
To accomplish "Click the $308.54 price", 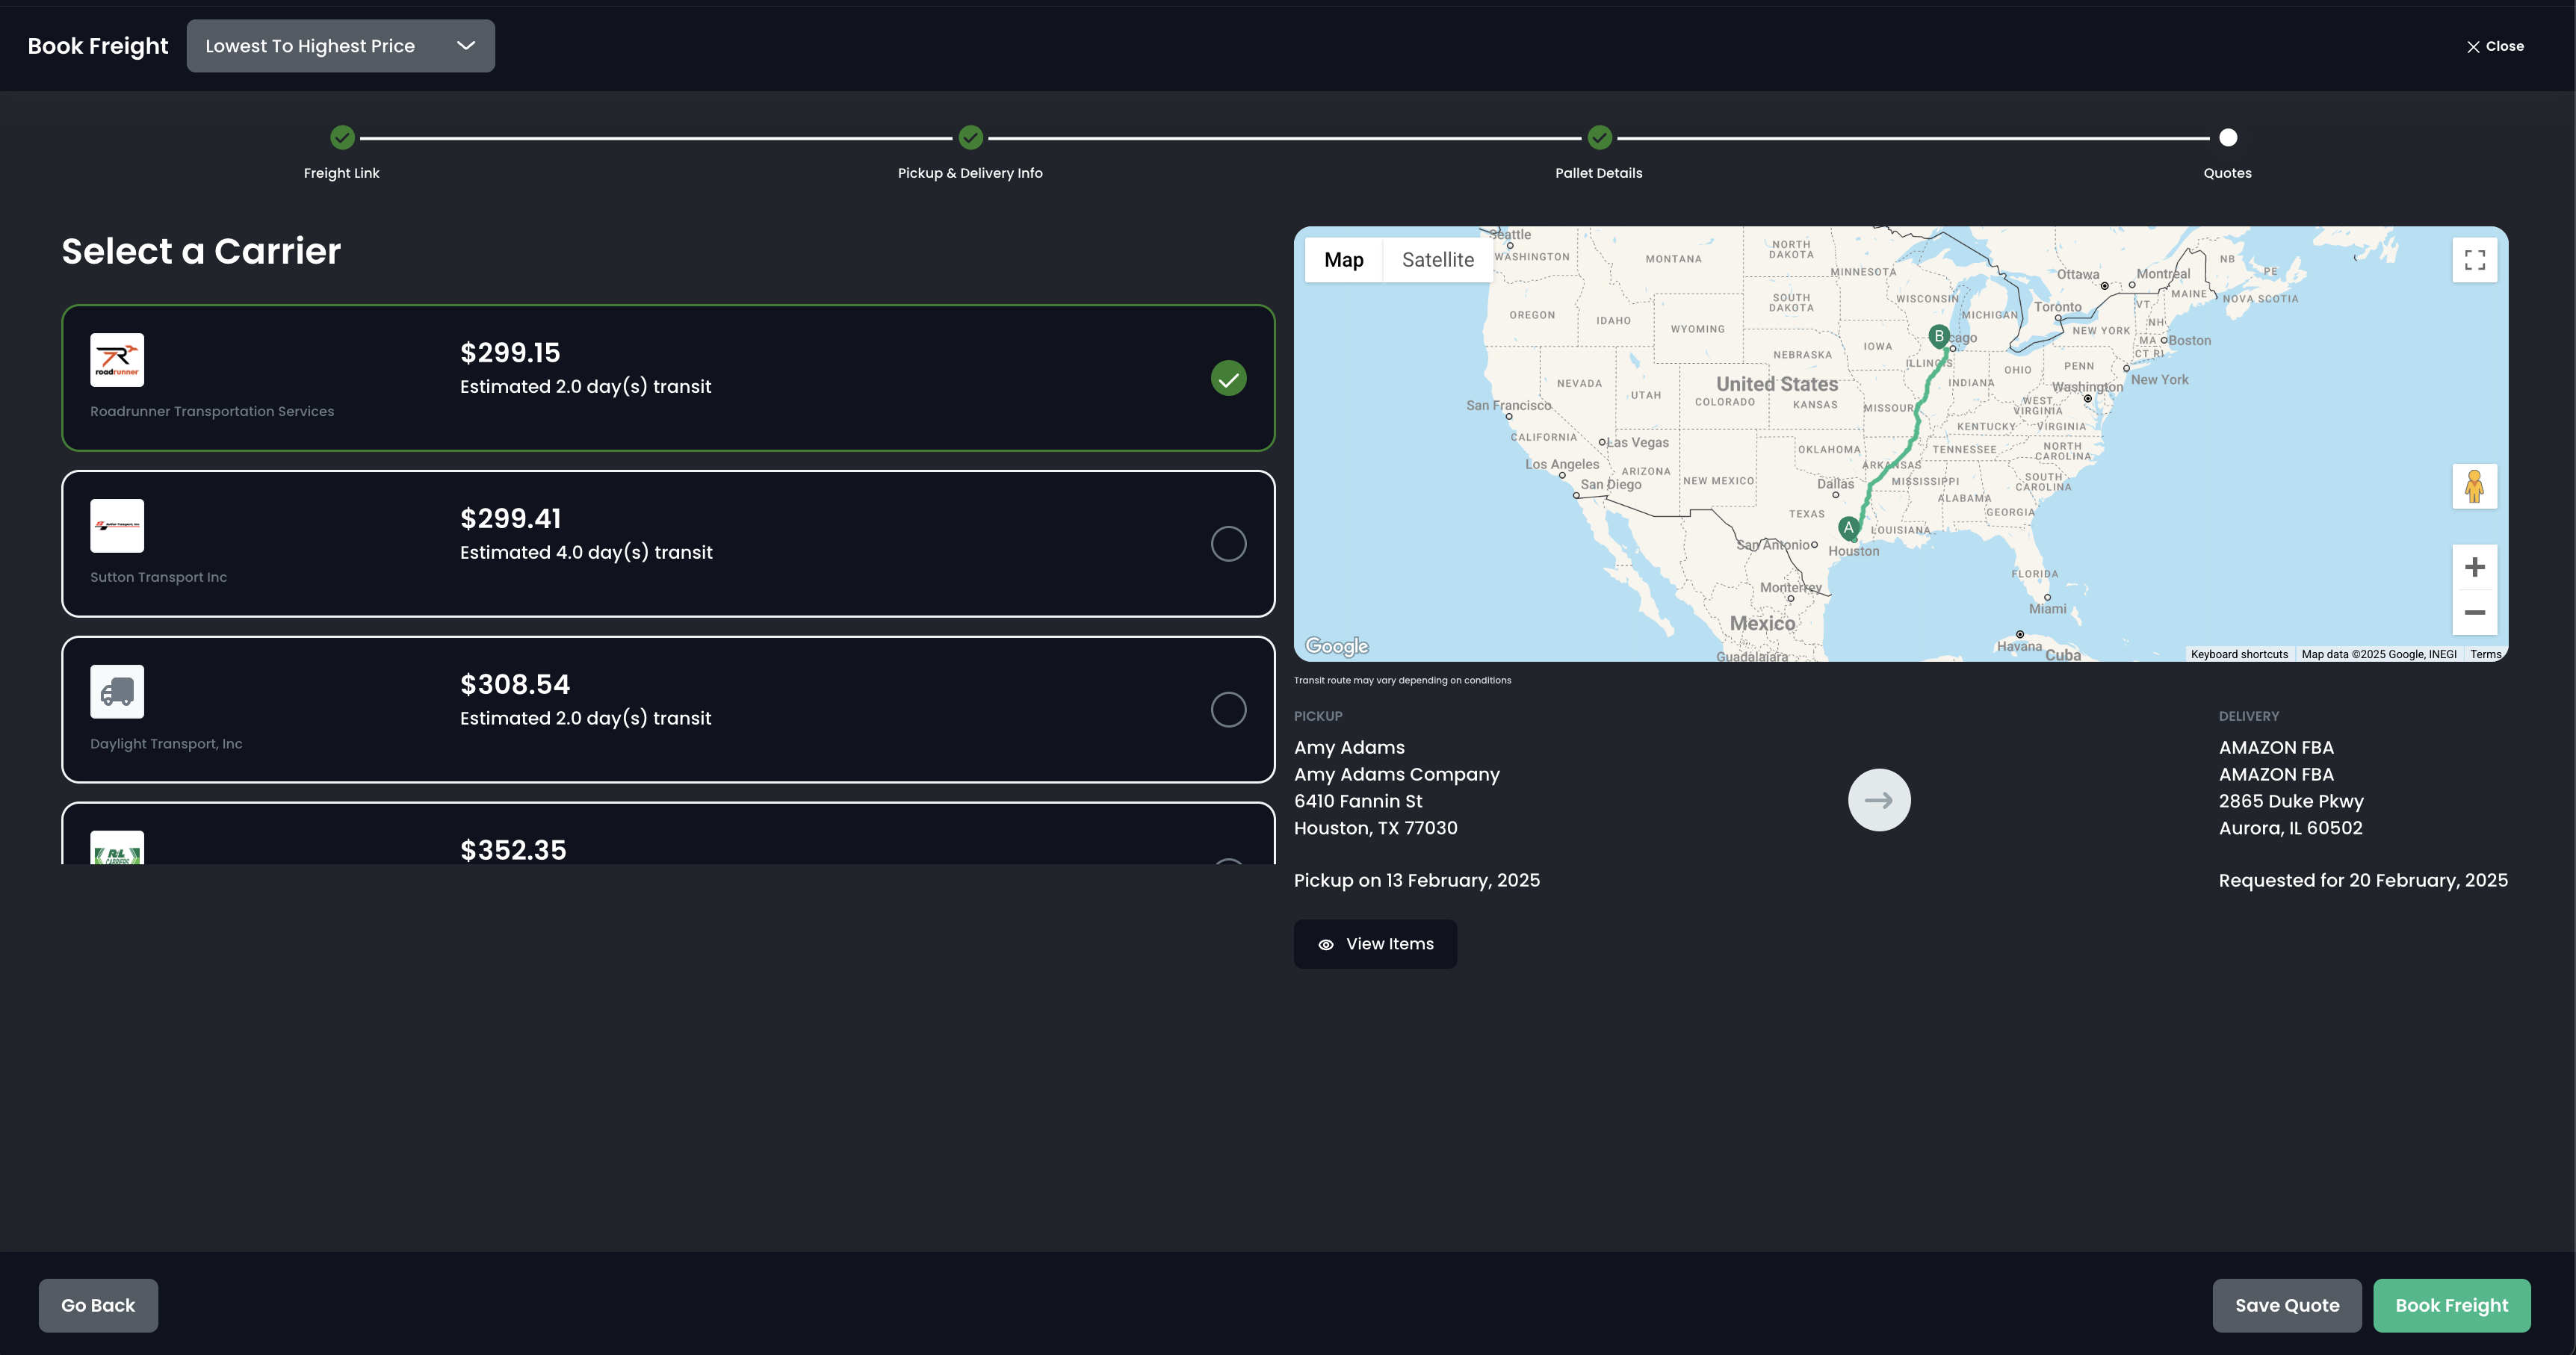I will point(515,685).
